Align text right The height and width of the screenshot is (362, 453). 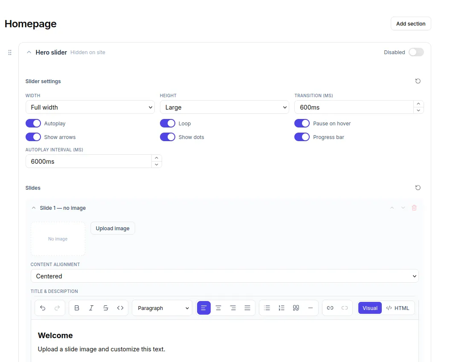click(x=233, y=308)
